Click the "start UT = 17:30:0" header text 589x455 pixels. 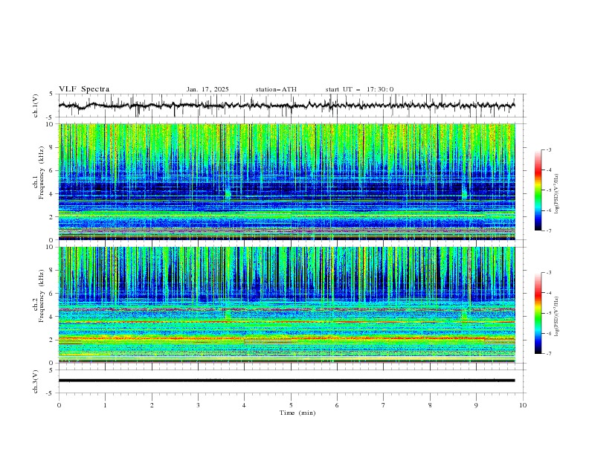pyautogui.click(x=359, y=89)
